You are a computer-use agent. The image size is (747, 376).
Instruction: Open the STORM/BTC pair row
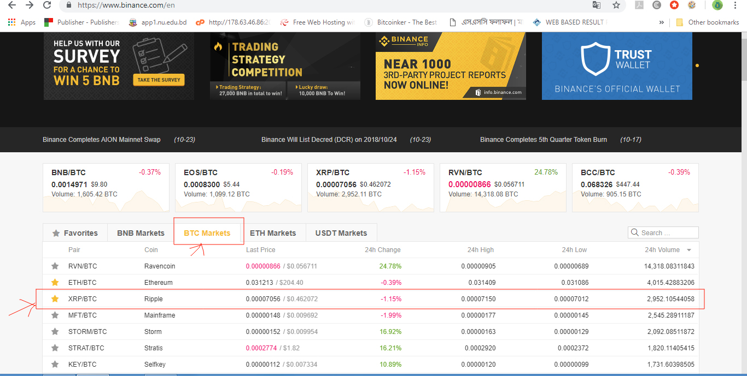pos(371,332)
